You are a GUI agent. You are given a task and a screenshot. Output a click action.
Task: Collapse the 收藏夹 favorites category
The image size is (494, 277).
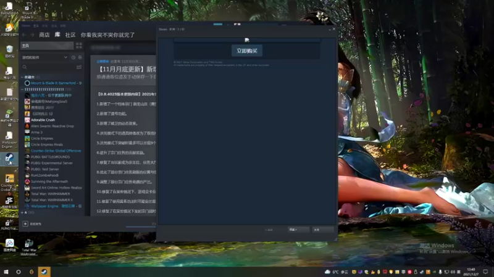point(22,77)
